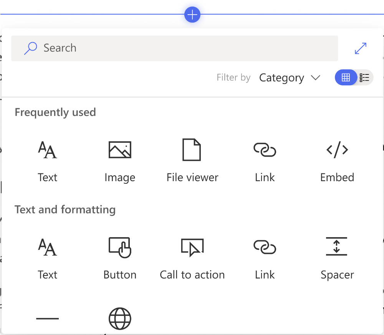The height and width of the screenshot is (335, 384).
Task: Click the Frequently used section heading
Action: [55, 112]
